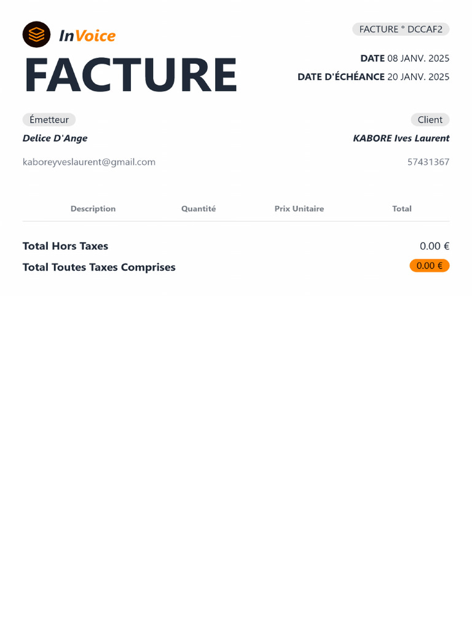Click the Total Hors Taxes label
This screenshot has height=629, width=472.
point(65,246)
